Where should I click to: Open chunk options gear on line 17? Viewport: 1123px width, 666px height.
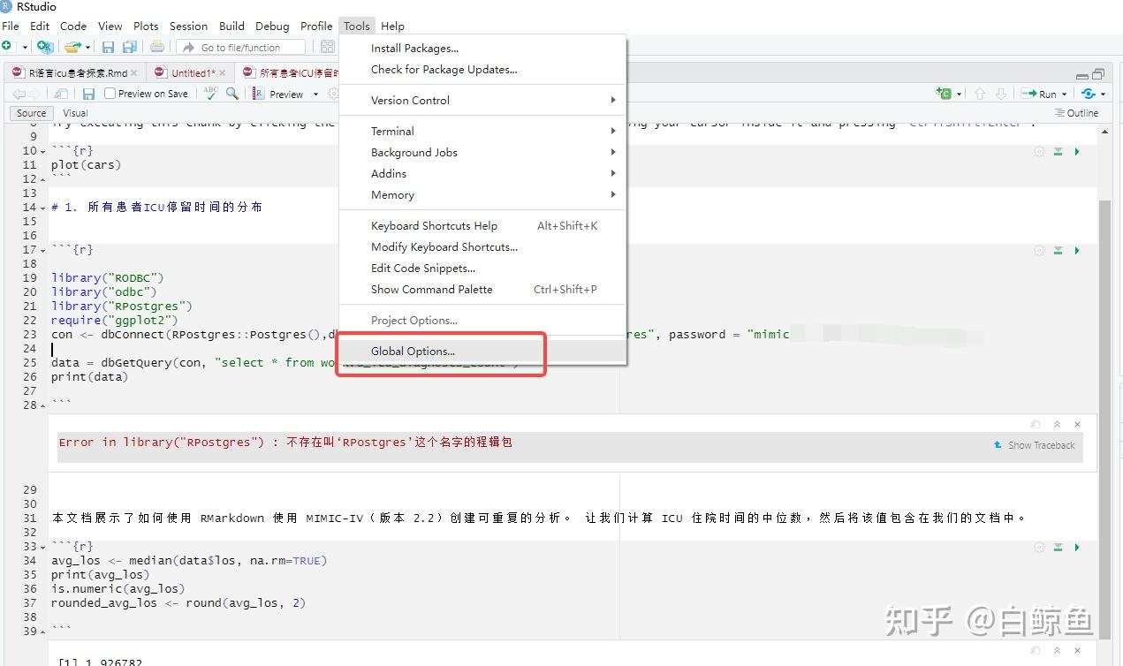(x=1039, y=251)
